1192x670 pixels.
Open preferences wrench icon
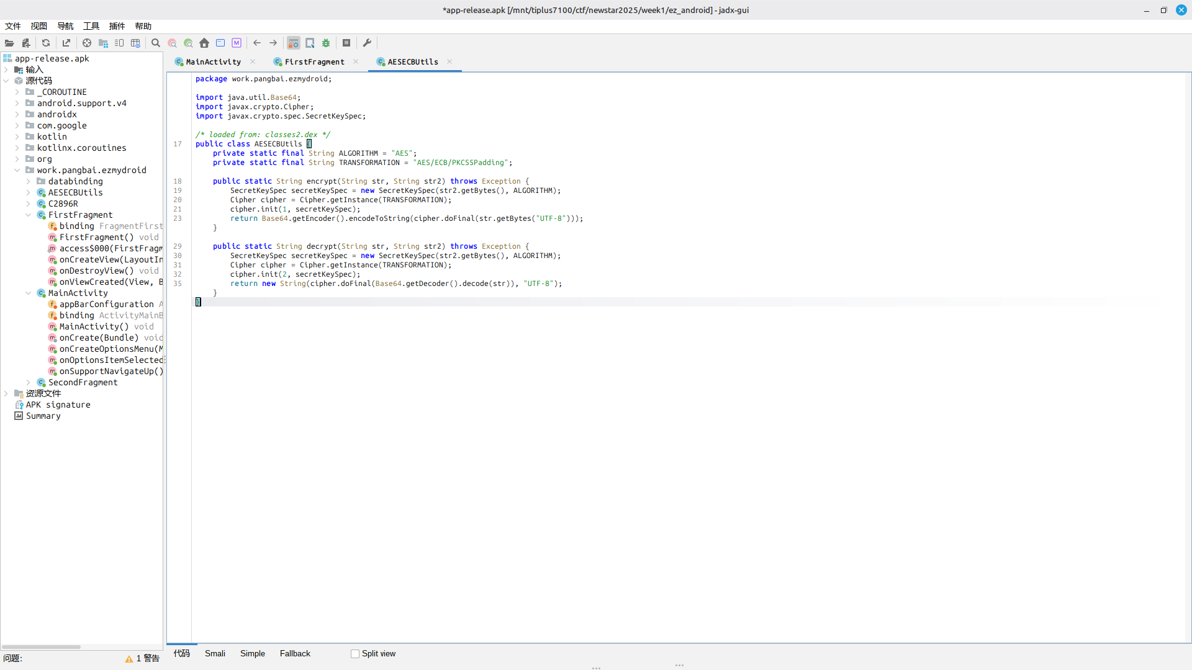click(x=367, y=43)
